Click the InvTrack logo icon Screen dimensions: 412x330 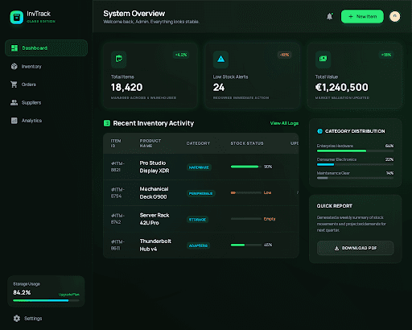coord(17,18)
